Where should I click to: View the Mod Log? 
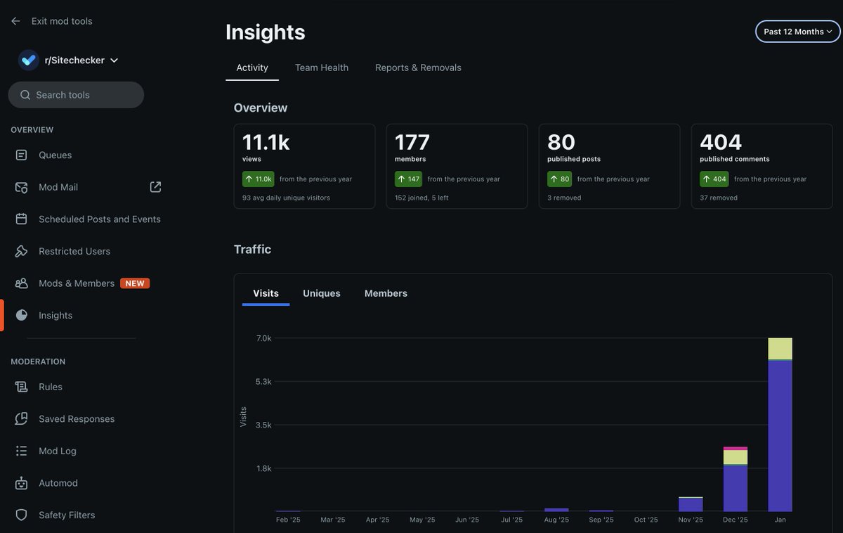58,450
